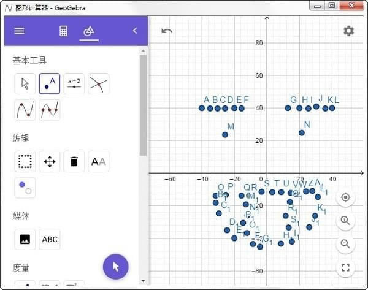Select the Image insert tool
Viewport: 368px width, 290px height.
point(25,239)
